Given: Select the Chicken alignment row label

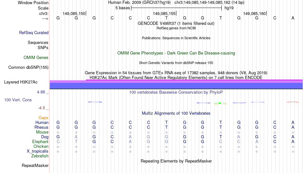Looking at the screenshot, I should [41, 146].
